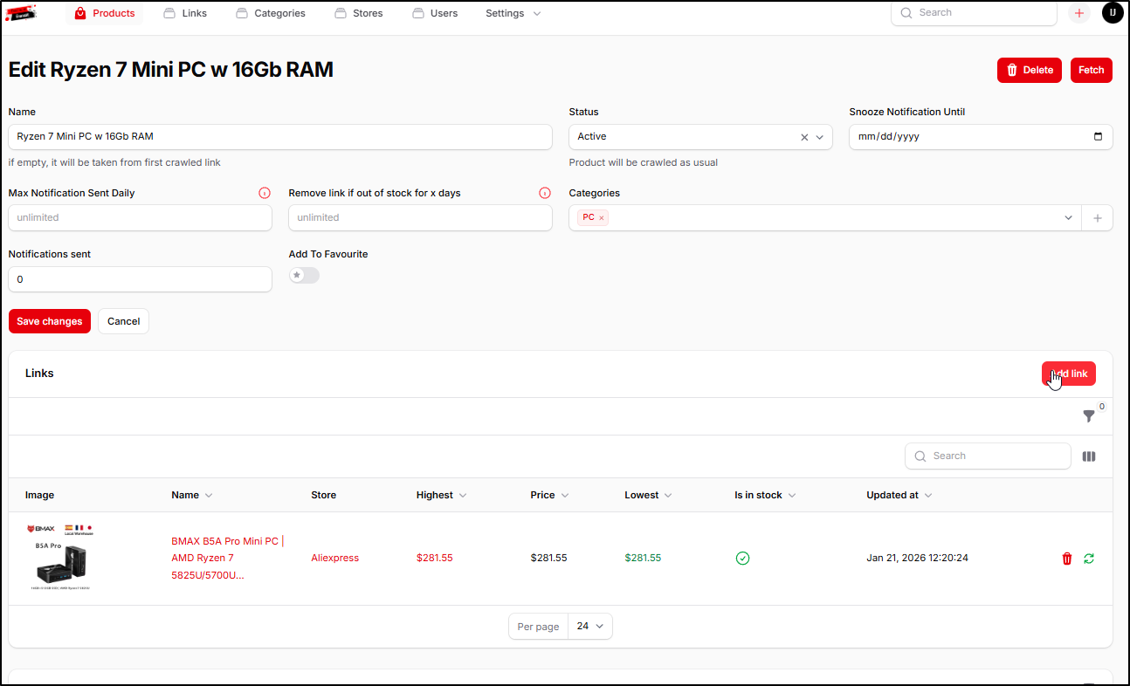Image resolution: width=1130 pixels, height=686 pixels.
Task: Open the column visibility icon beside search
Action: (1089, 456)
